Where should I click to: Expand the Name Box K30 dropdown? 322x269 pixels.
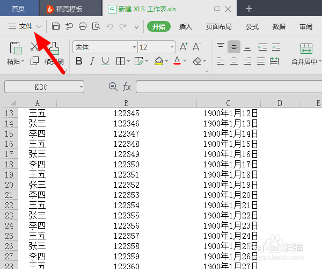point(82,87)
